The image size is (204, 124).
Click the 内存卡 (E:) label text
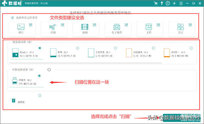25,80
